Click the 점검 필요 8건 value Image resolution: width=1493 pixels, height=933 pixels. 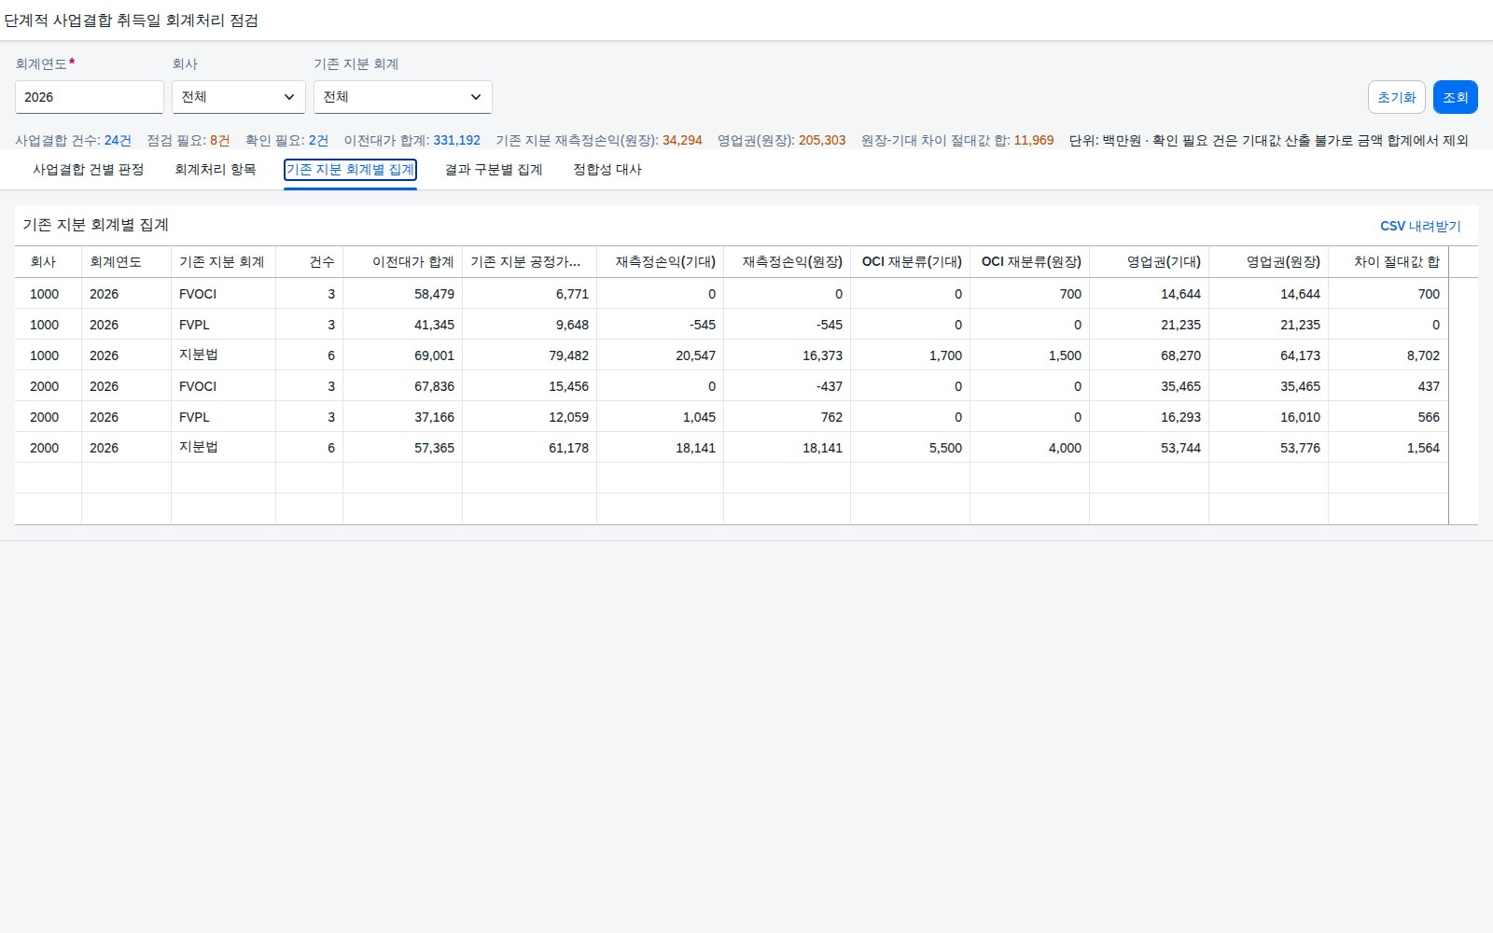tap(219, 140)
